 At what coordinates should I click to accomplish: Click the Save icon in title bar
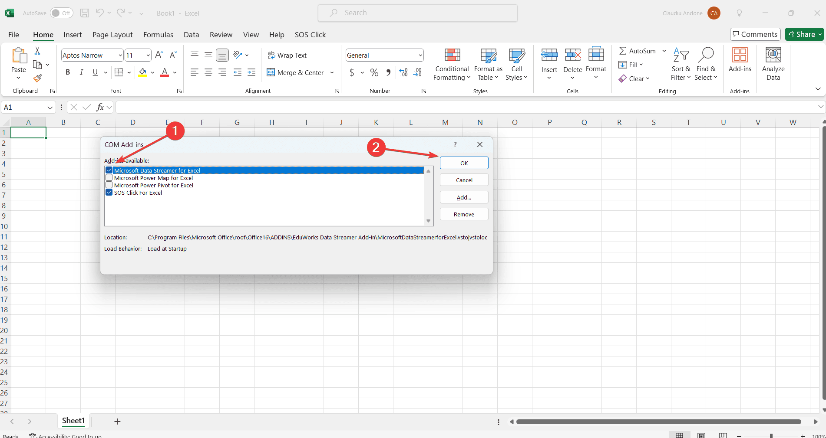point(85,13)
